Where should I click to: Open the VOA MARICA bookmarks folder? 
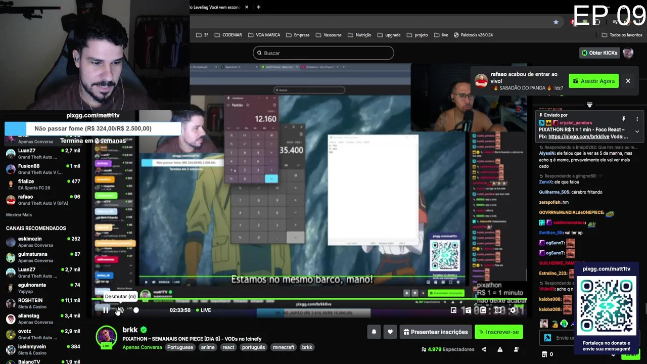pyautogui.click(x=264, y=35)
